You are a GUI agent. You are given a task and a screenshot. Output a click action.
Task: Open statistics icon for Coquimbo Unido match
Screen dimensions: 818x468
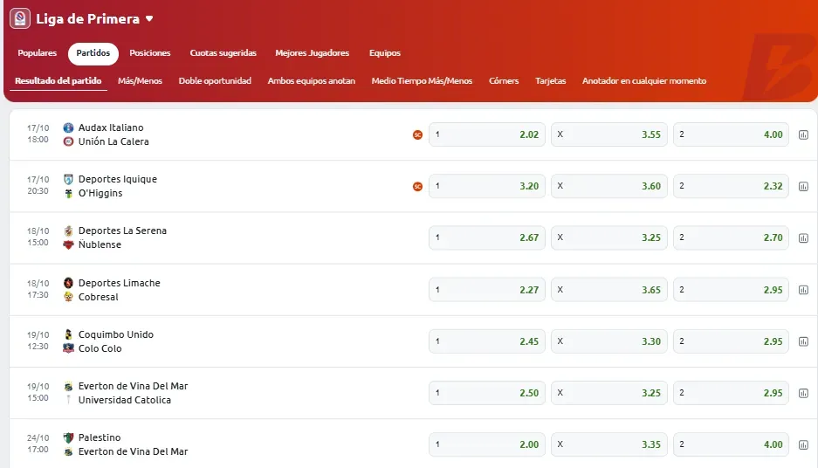click(803, 341)
